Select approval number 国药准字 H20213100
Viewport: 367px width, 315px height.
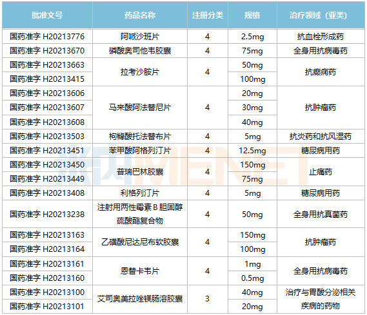(x=47, y=292)
